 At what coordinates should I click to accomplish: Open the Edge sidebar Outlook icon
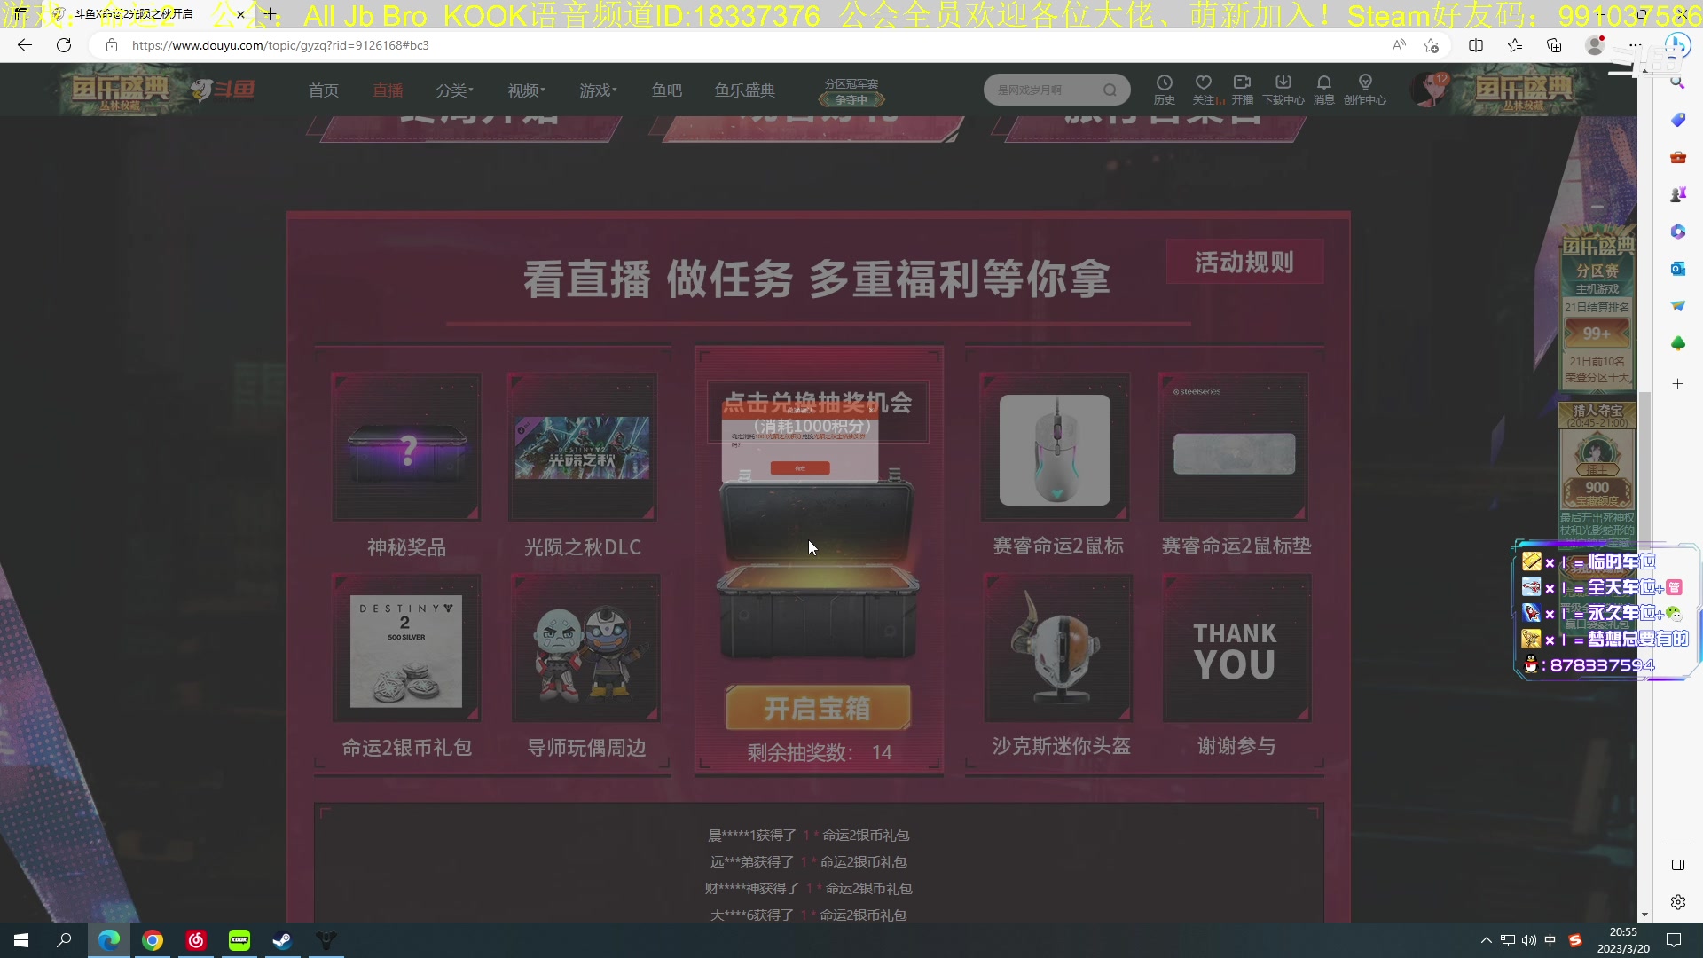click(1677, 269)
